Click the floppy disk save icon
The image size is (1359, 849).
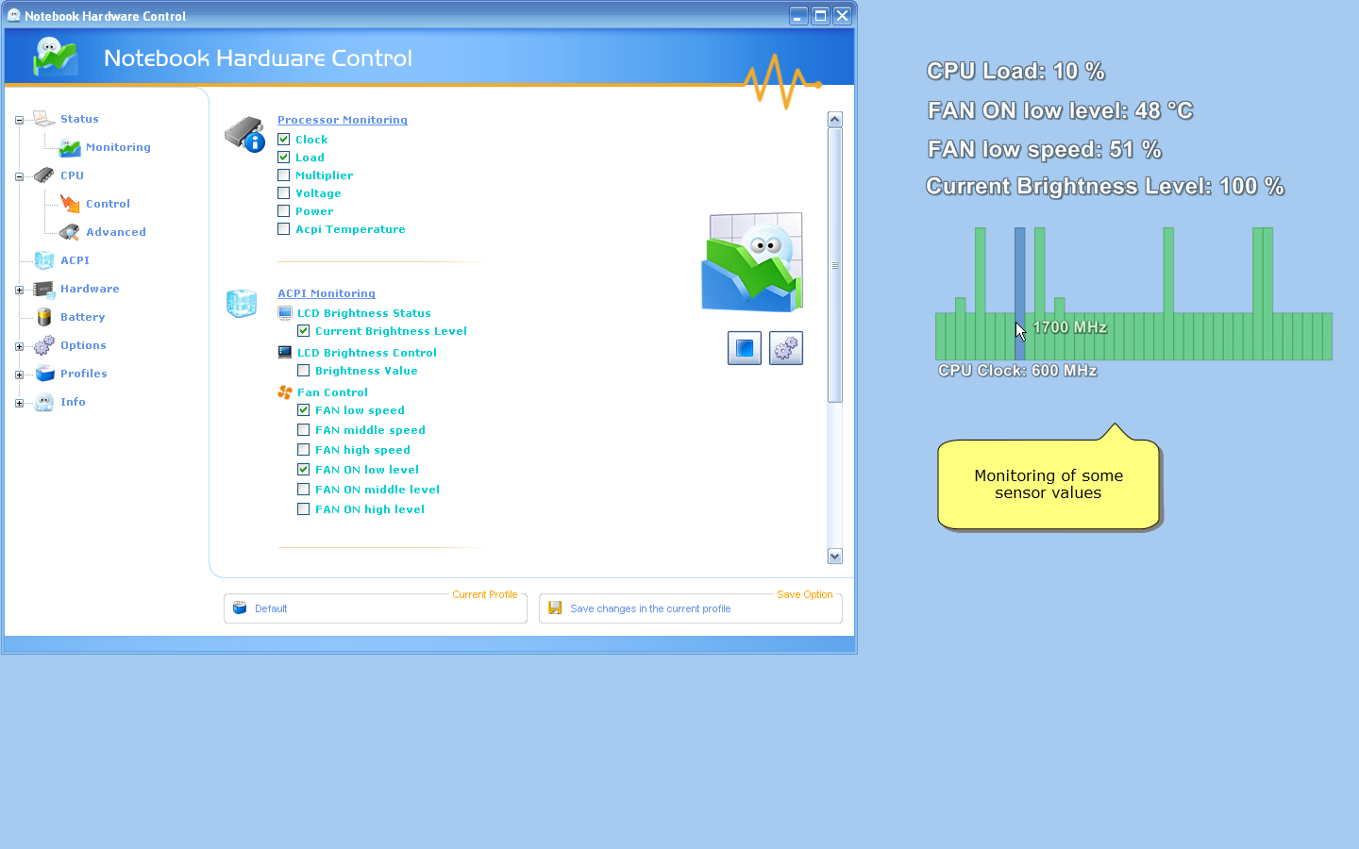(x=555, y=608)
